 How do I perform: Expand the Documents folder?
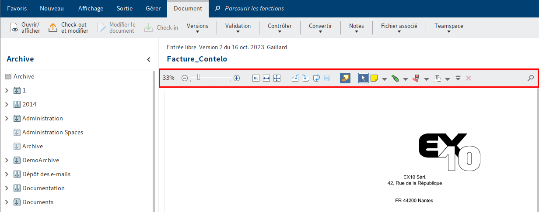[7, 202]
